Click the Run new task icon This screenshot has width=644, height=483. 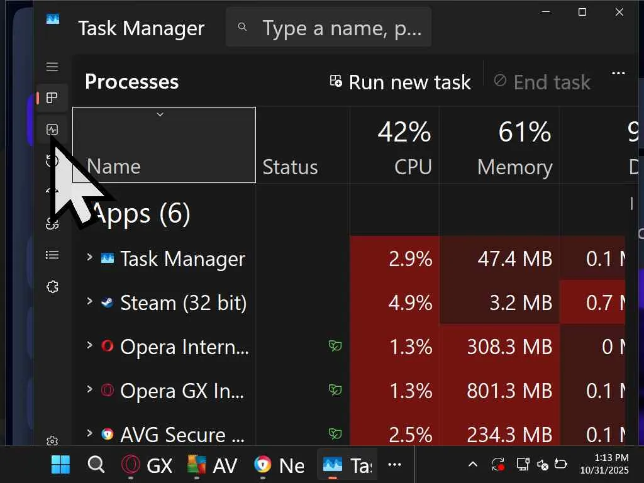pyautogui.click(x=336, y=82)
